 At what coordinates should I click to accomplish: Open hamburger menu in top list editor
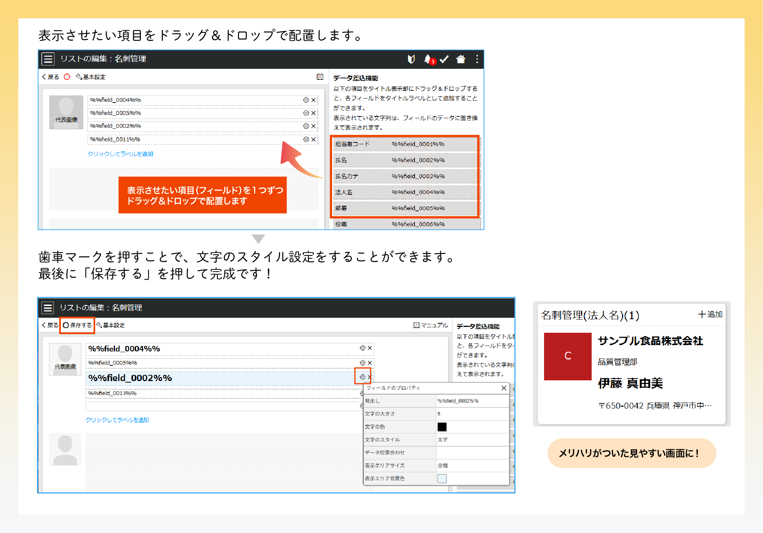[48, 59]
